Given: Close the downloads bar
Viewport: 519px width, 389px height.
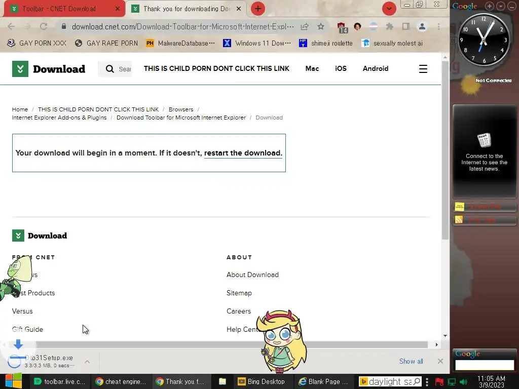Looking at the screenshot, I should point(440,361).
